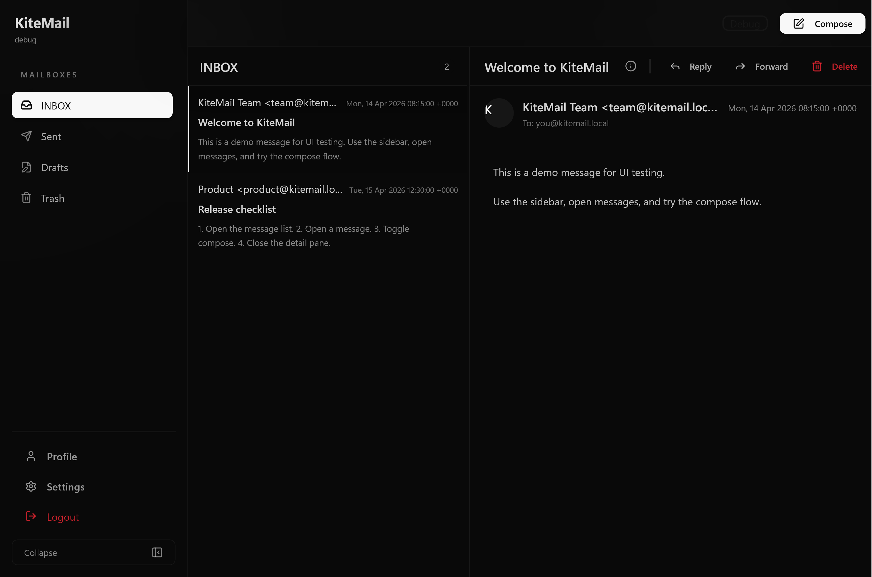Toggle the Debug button in header
This screenshot has width=872, height=577.
pos(745,23)
